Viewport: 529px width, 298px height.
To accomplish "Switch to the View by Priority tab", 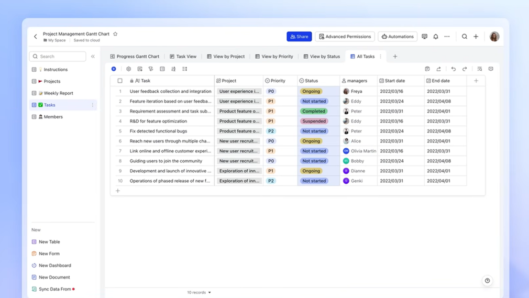I will coord(274,57).
